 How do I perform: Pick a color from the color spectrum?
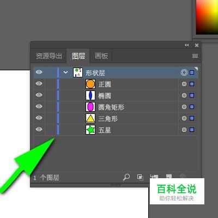pos(207,17)
